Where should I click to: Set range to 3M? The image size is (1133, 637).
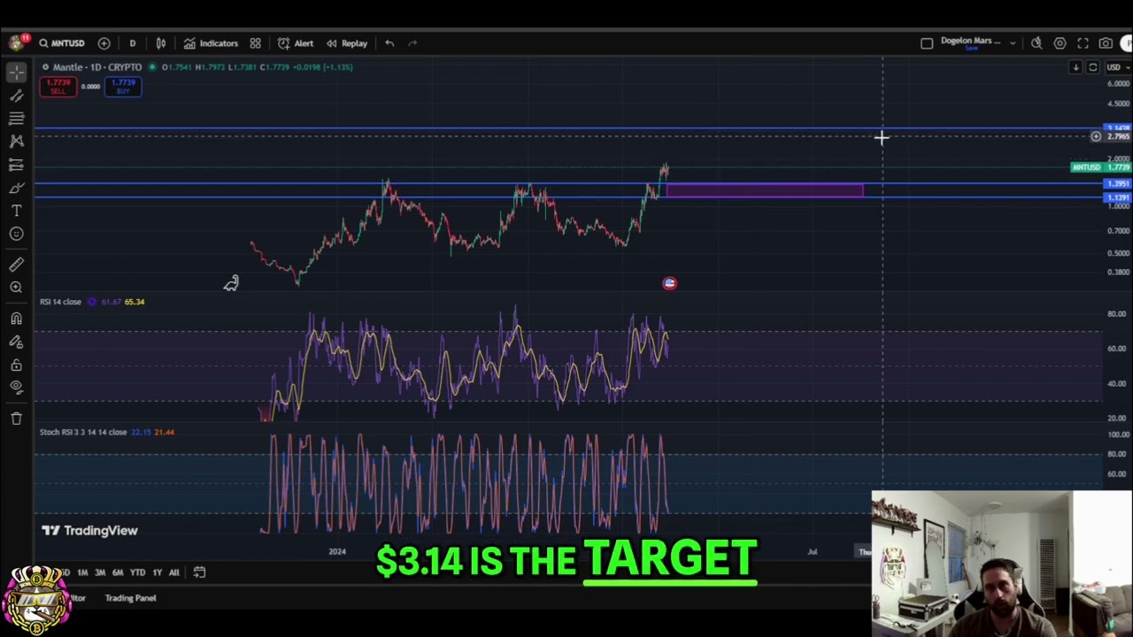[x=100, y=572]
